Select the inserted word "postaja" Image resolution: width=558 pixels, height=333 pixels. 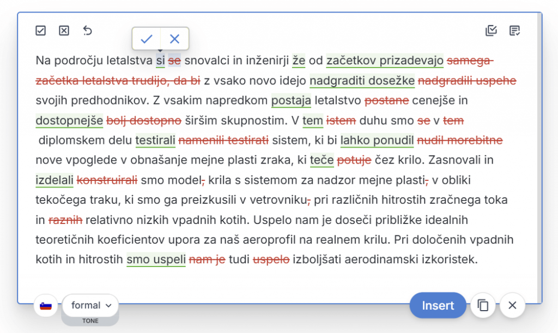pos(291,100)
